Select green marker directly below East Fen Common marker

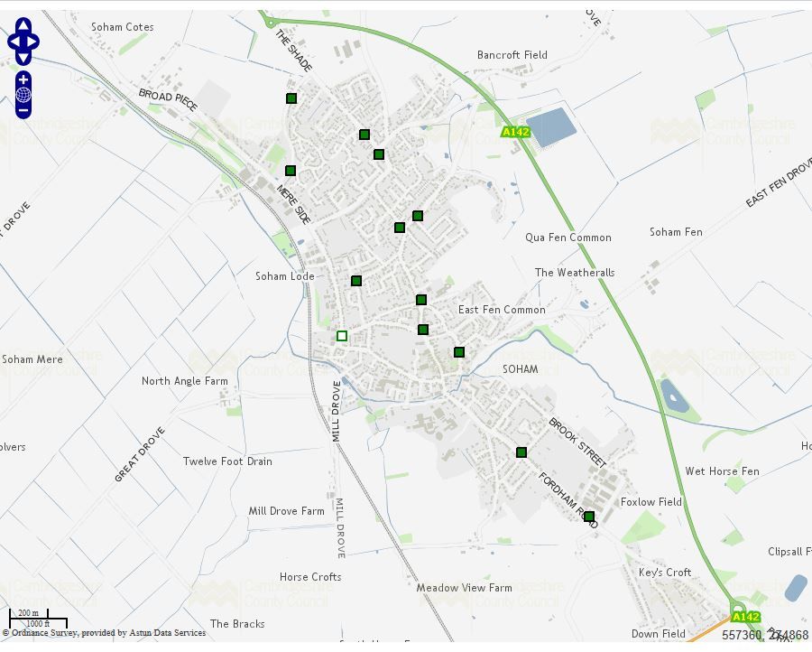[x=423, y=330]
